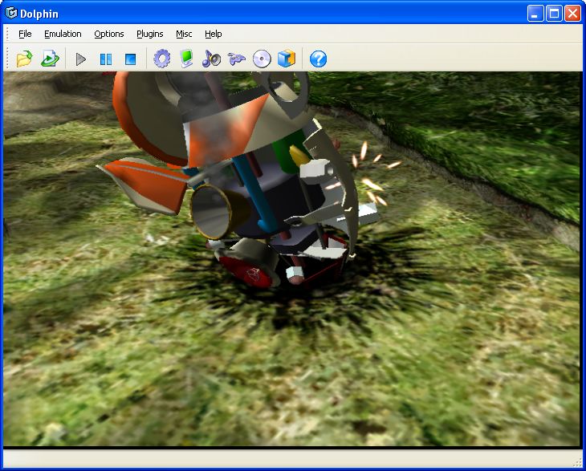Viewport: 586px width, 471px height.
Task: Pause emulation with the Pause button
Action: click(x=106, y=59)
